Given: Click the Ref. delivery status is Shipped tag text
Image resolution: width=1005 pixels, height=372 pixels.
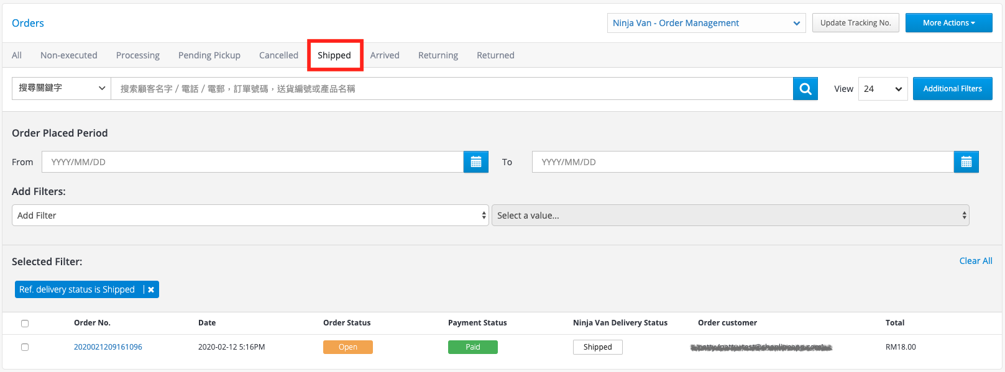Looking at the screenshot, I should [77, 289].
